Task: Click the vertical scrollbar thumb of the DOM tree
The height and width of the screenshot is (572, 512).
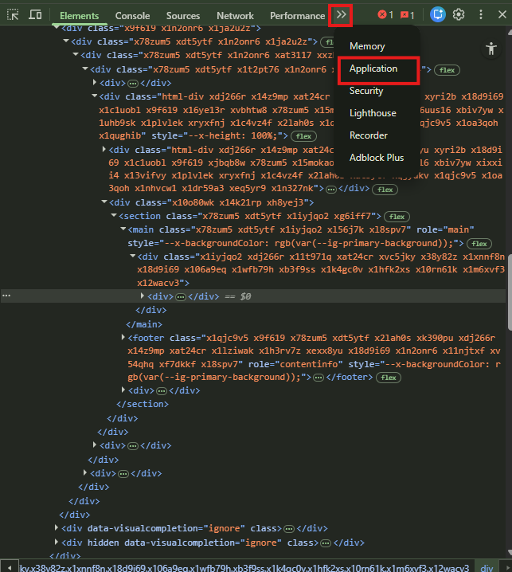Action: (510, 292)
